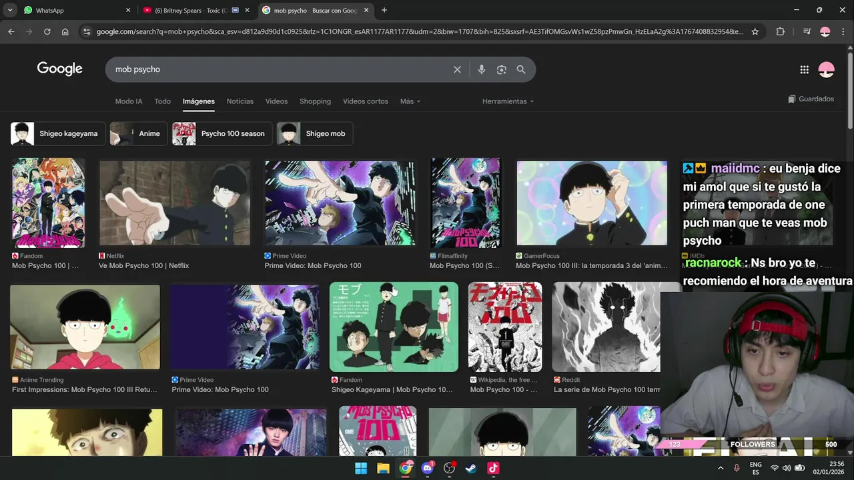The height and width of the screenshot is (480, 854).
Task: Open the TikTok taskbar icon
Action: [493, 468]
